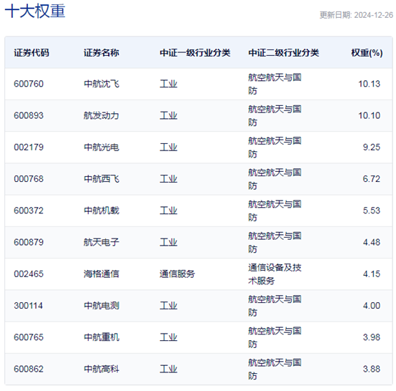This screenshot has width=396, height=391.
Task: Select weight value 10.13
Action: pos(370,84)
